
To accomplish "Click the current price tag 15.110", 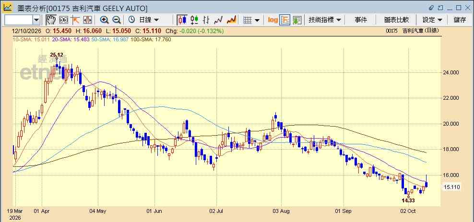I will coord(451,187).
